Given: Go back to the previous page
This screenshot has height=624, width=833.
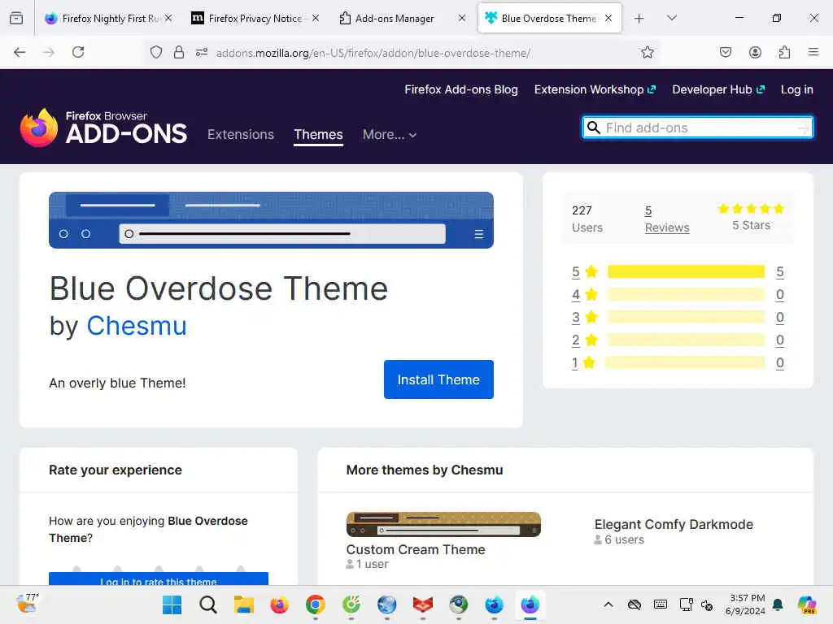Looking at the screenshot, I should click(x=20, y=52).
